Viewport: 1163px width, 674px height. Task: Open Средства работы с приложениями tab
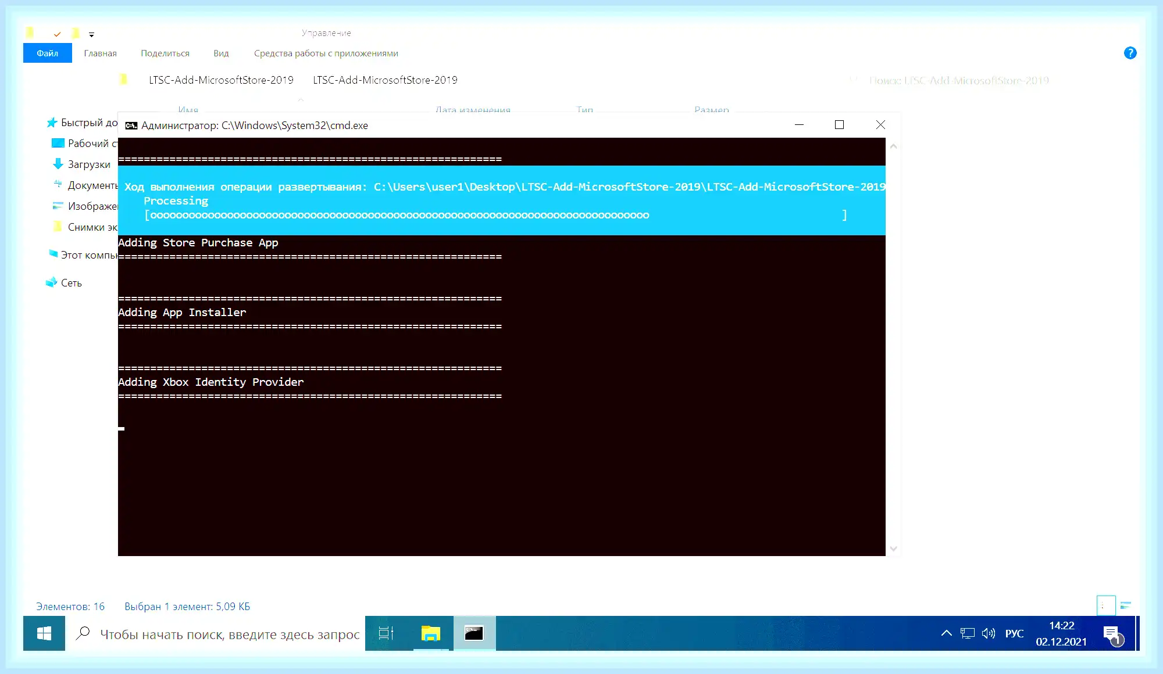coord(326,53)
